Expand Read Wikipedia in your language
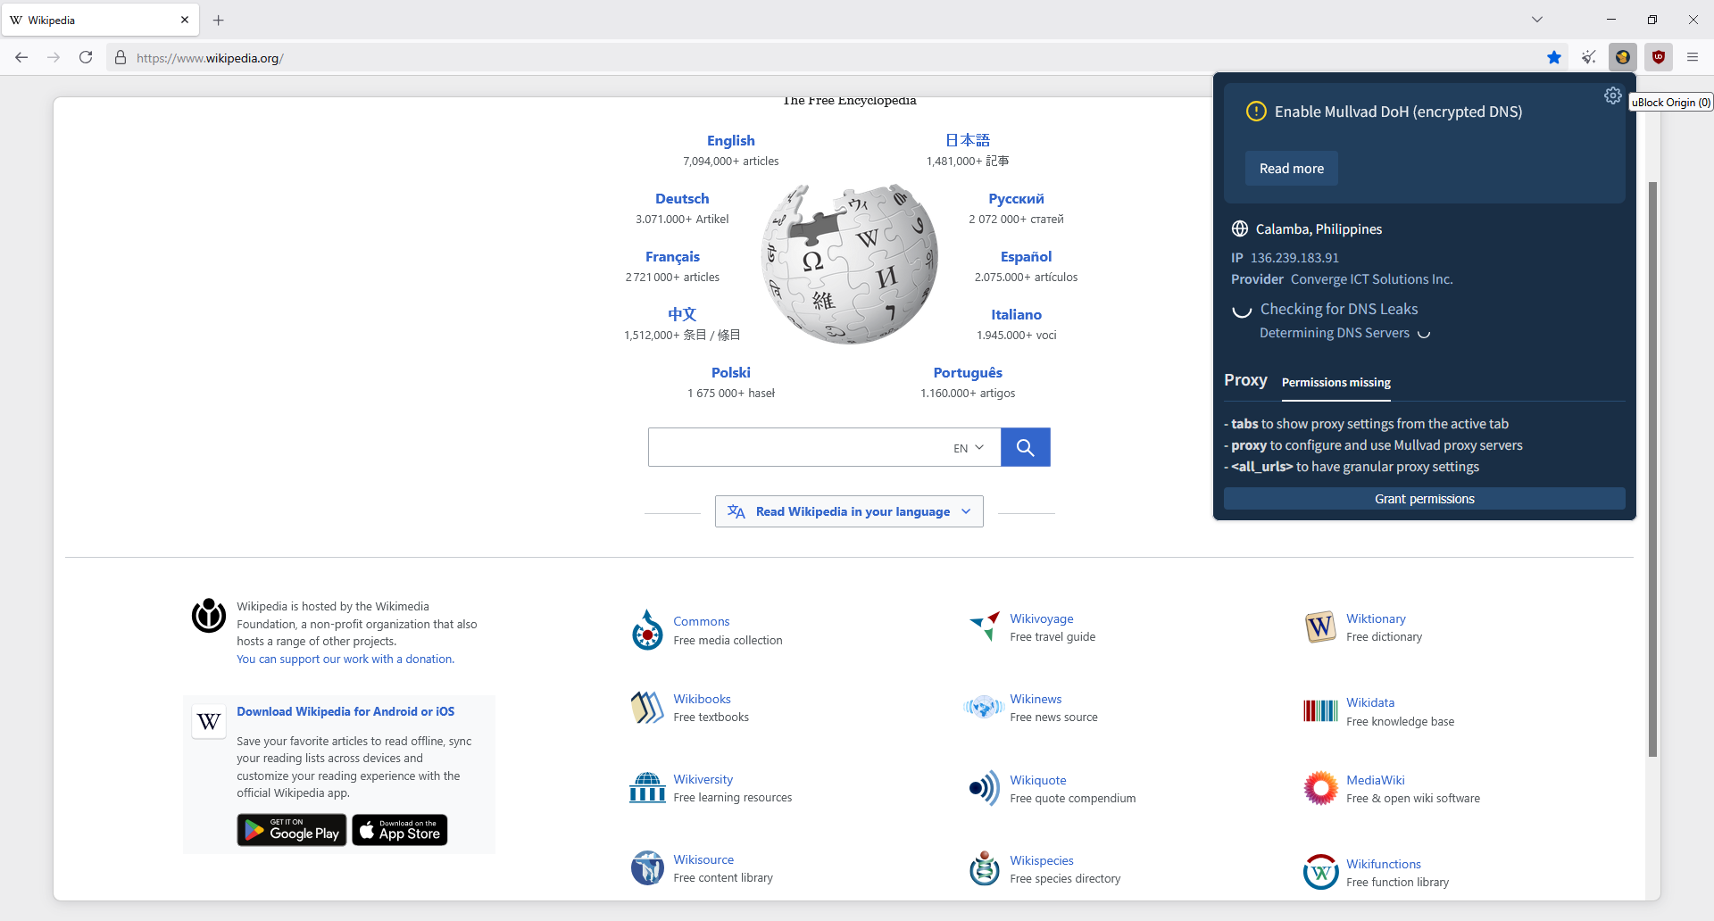1714x921 pixels. pyautogui.click(x=849, y=511)
